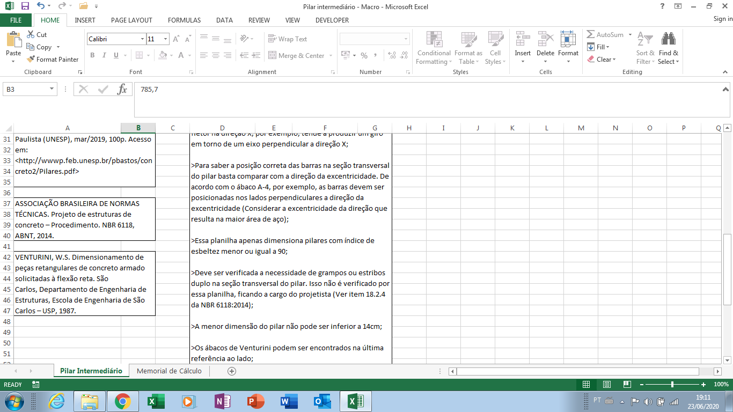This screenshot has width=733, height=412.
Task: Switch to the DATA tab
Action: point(224,20)
